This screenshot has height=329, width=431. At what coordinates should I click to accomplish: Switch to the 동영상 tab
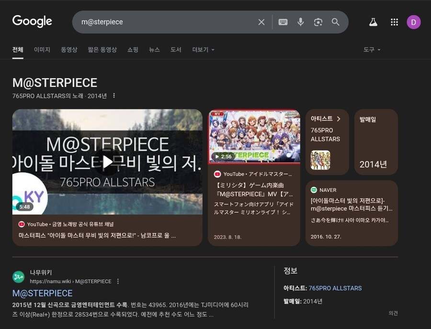69,50
